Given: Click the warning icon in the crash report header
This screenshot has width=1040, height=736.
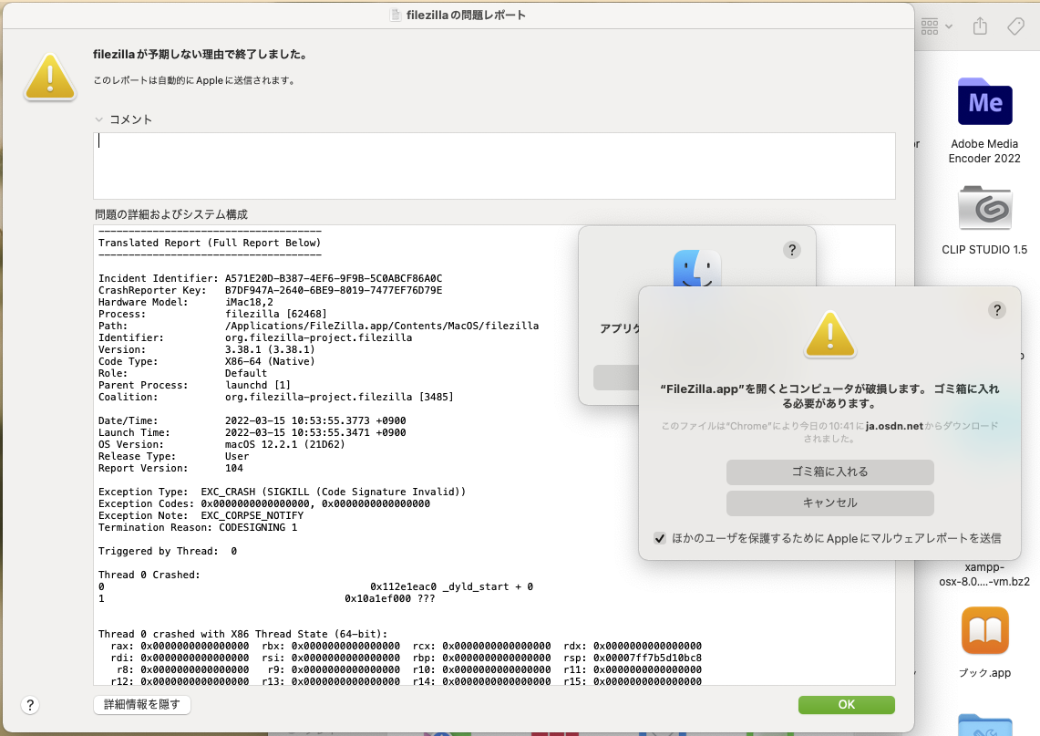Looking at the screenshot, I should click(x=50, y=78).
